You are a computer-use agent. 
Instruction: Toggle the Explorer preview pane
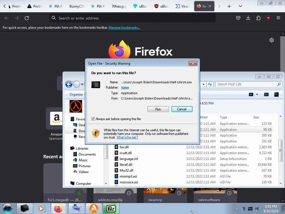tap(266, 94)
